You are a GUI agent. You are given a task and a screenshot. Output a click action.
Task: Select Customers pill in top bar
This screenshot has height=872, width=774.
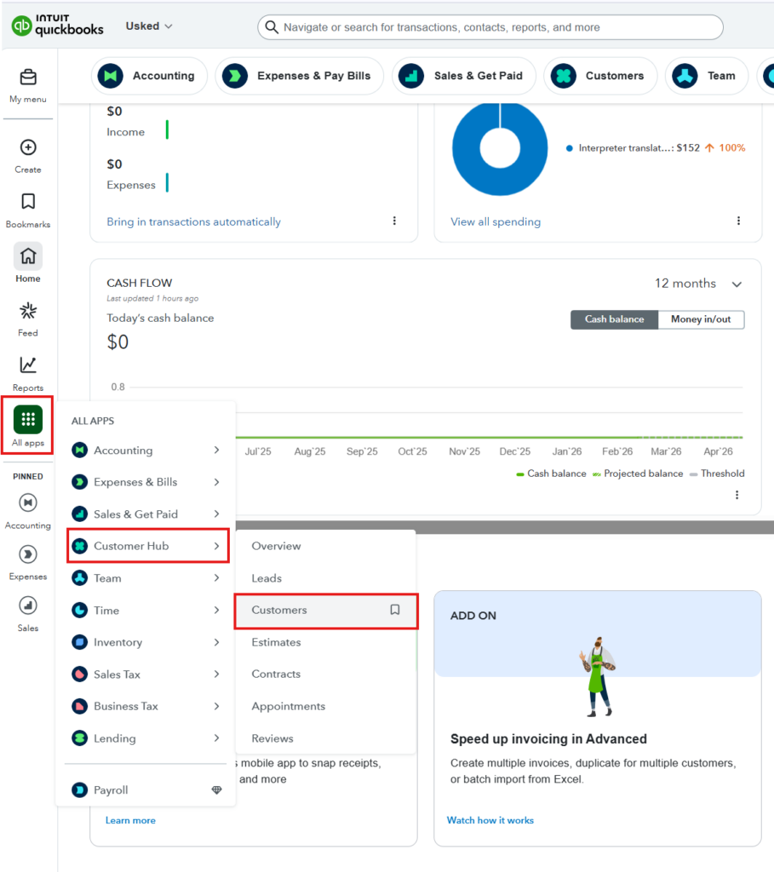pos(600,76)
